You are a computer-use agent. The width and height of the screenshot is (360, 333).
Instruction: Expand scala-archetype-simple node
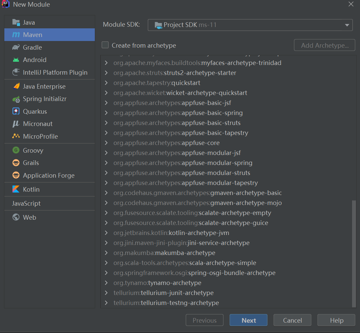(106, 263)
